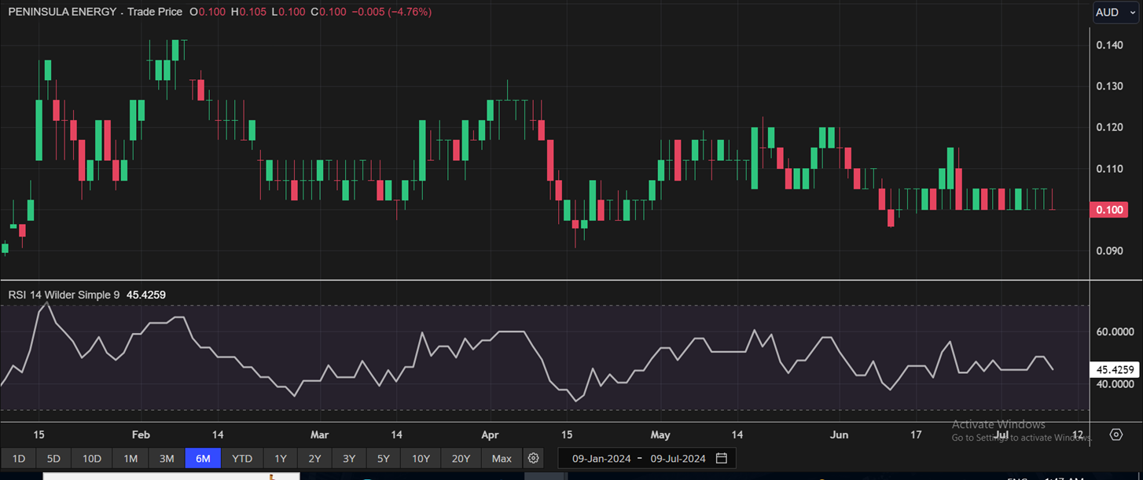The width and height of the screenshot is (1143, 480).
Task: Click the start date 09-Jan-2024 field
Action: (601, 458)
